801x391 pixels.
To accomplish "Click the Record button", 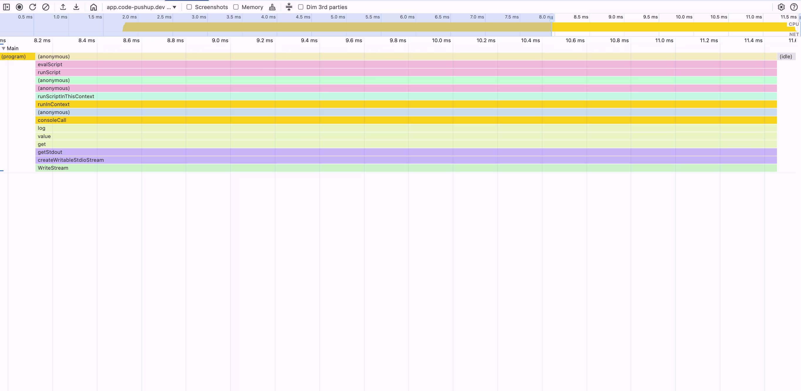I will tap(19, 7).
